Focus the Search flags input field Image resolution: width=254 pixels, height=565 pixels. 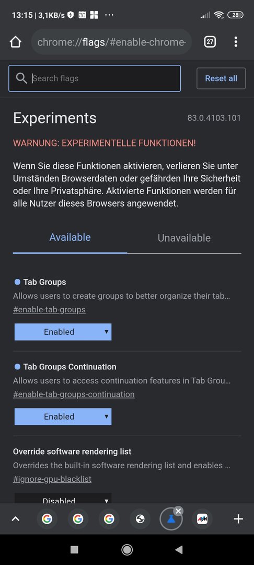point(95,78)
